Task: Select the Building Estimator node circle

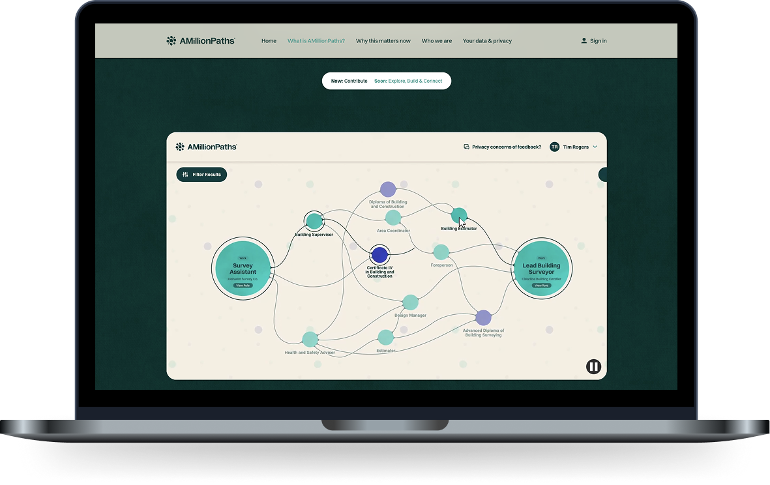Action: point(458,215)
